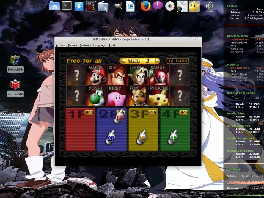
Task: Select the Kirby character portrait
Action: (x=118, y=96)
